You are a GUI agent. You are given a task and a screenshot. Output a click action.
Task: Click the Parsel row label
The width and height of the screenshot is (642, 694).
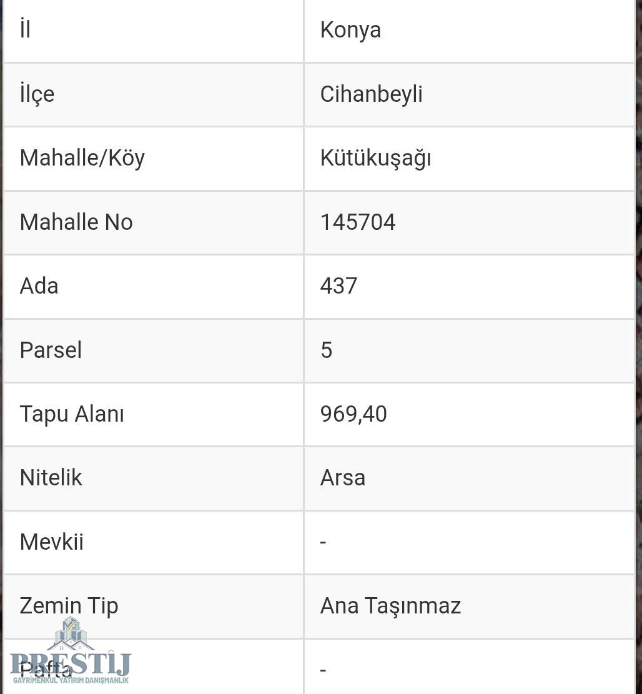coord(51,350)
